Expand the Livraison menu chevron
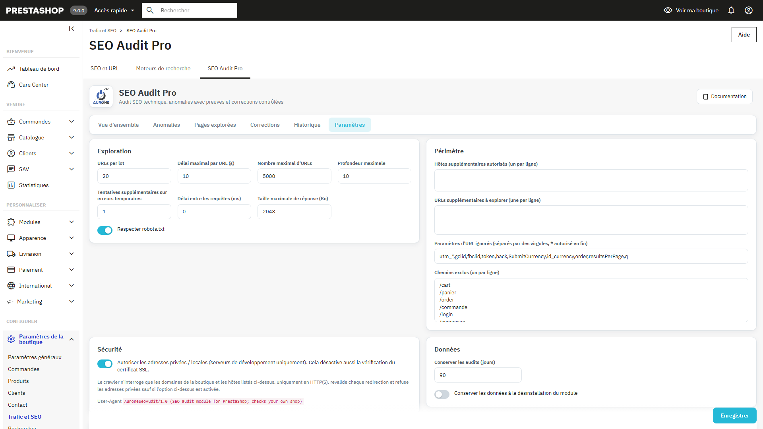Image resolution: width=763 pixels, height=429 pixels. tap(72, 254)
